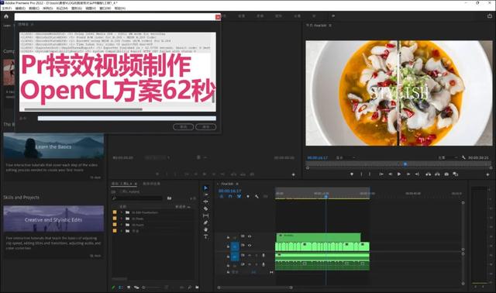
Task: Select the Selection tool in the tools panel
Action: pos(205,188)
